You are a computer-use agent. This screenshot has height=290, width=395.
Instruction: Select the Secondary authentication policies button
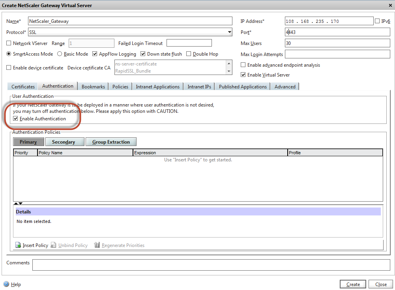[x=65, y=142]
